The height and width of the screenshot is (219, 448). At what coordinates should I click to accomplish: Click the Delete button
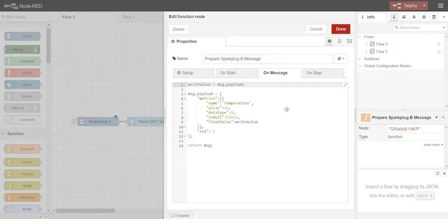point(179,29)
